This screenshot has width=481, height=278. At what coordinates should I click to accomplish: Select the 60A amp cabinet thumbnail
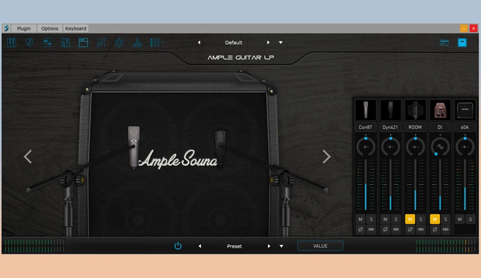465,110
